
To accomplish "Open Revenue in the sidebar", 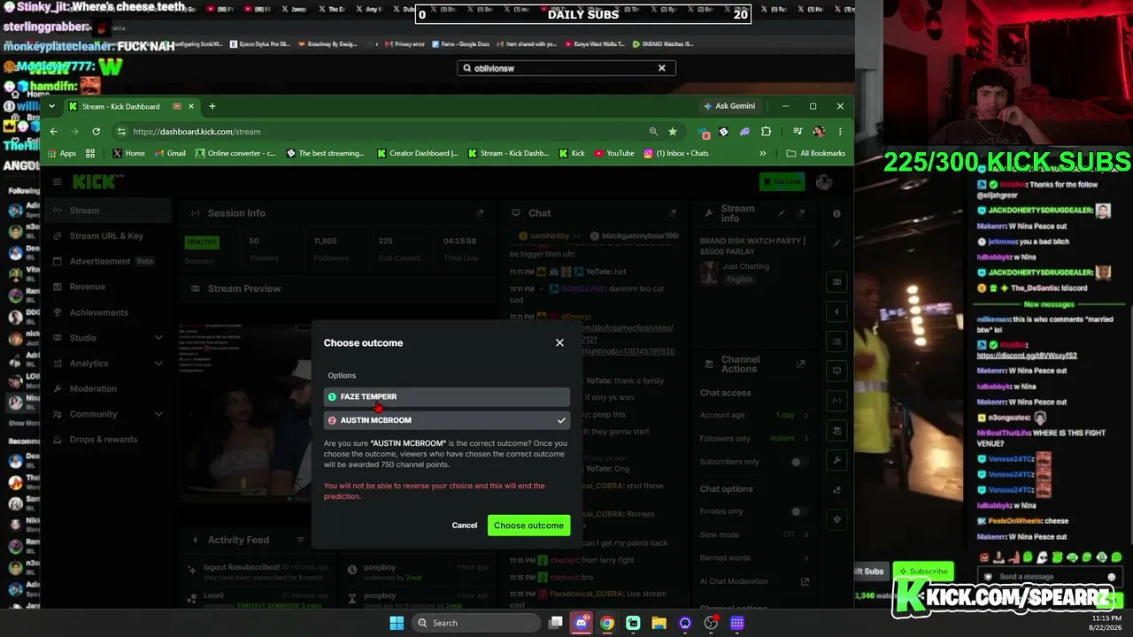I will 88,287.
